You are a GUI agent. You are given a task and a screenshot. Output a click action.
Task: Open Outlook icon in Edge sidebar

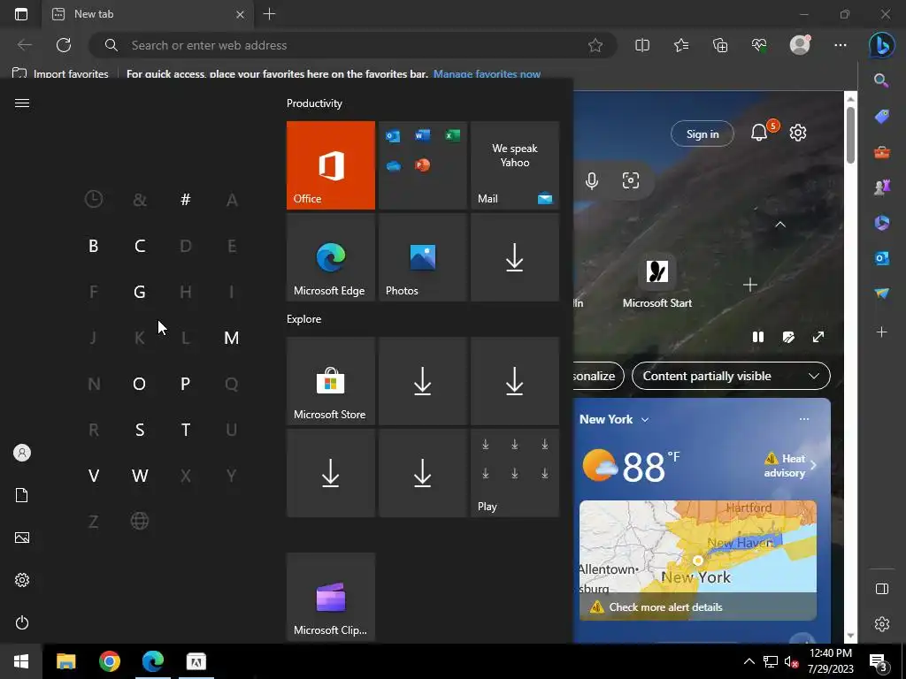[882, 257]
